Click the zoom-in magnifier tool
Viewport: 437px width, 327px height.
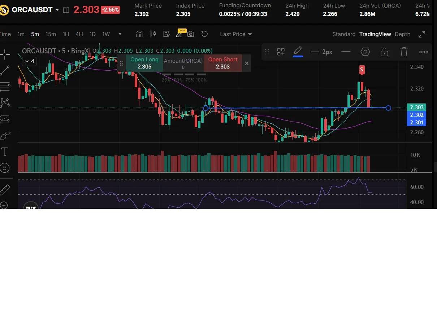click(x=4, y=206)
